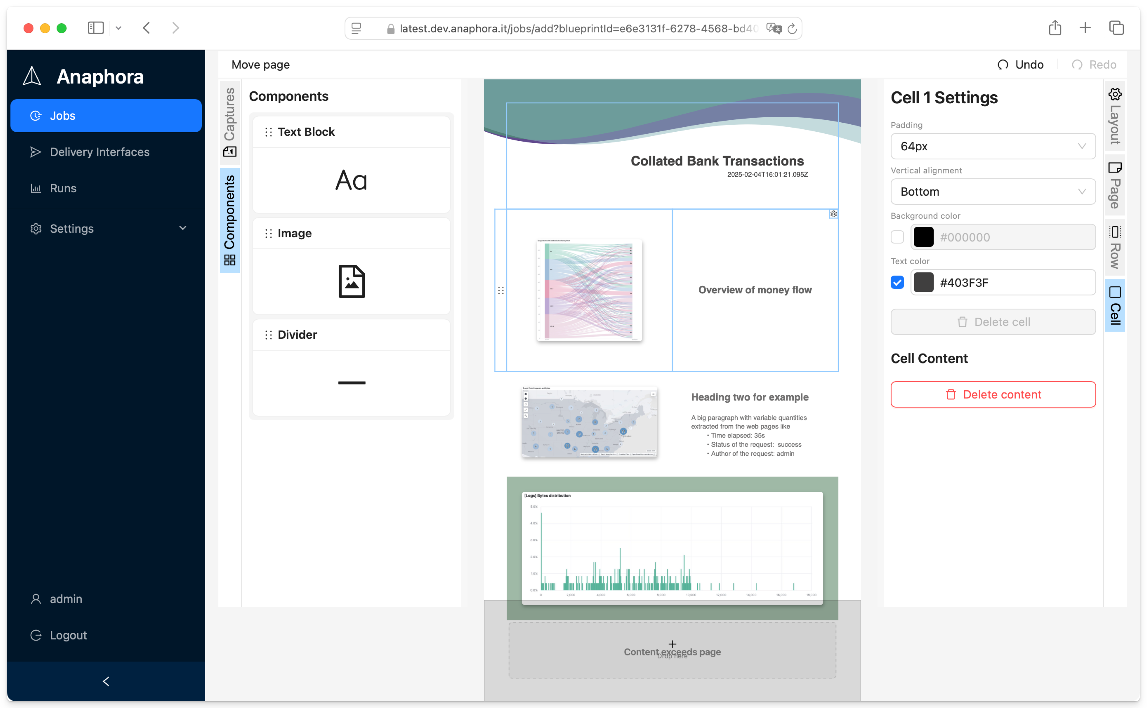Open the Runs section
Viewport: 1147px width, 708px height.
click(x=63, y=188)
